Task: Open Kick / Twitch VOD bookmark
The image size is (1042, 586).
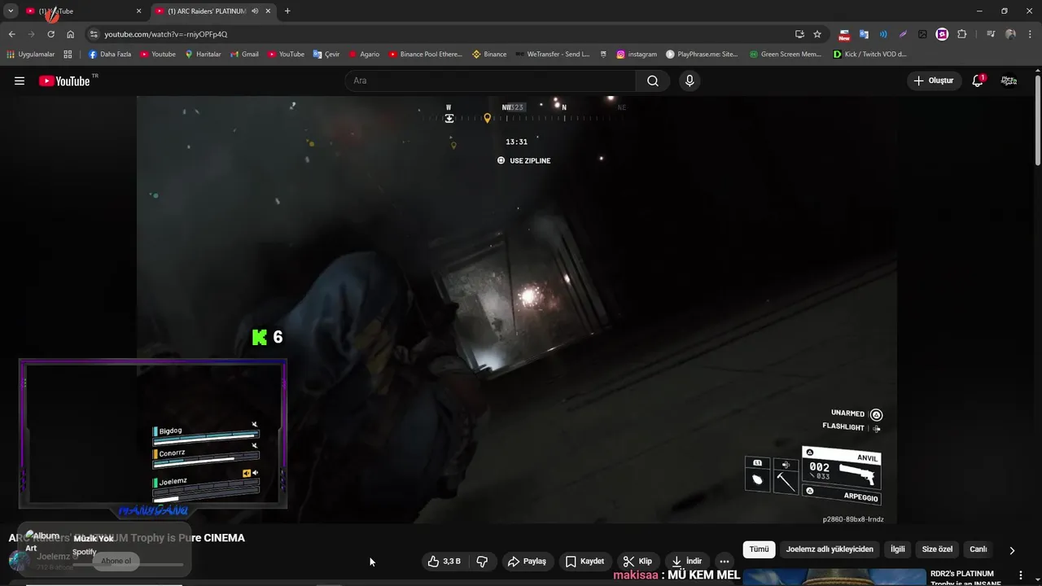Action: 869,55
